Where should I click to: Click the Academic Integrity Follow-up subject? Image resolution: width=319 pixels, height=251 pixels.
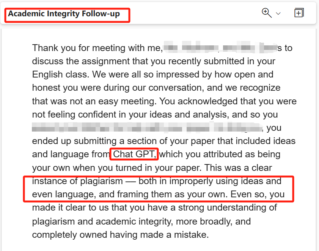(x=64, y=14)
